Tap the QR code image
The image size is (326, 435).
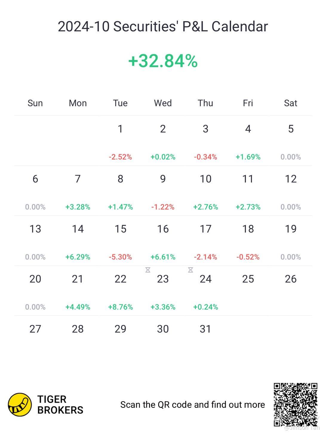coord(296,405)
